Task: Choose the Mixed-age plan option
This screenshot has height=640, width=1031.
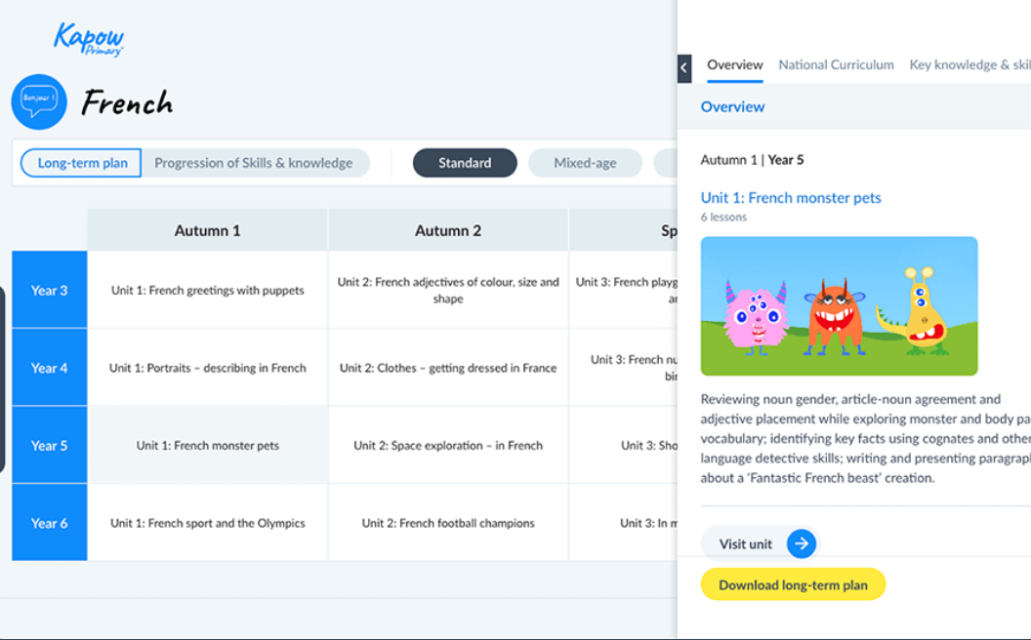Action: click(585, 163)
